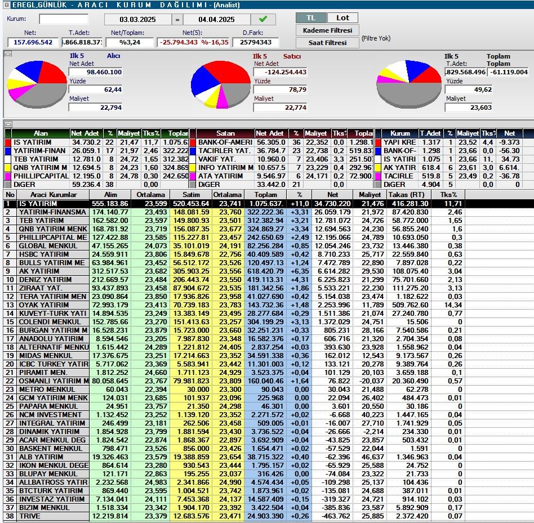Click the blue swatch beside TACIRLER YAT.
The width and height of the screenshot is (534, 523).
pos(193,151)
